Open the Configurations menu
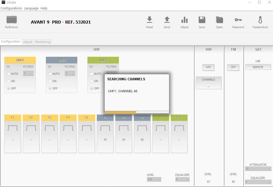273x187 pixels. (x=11, y=8)
